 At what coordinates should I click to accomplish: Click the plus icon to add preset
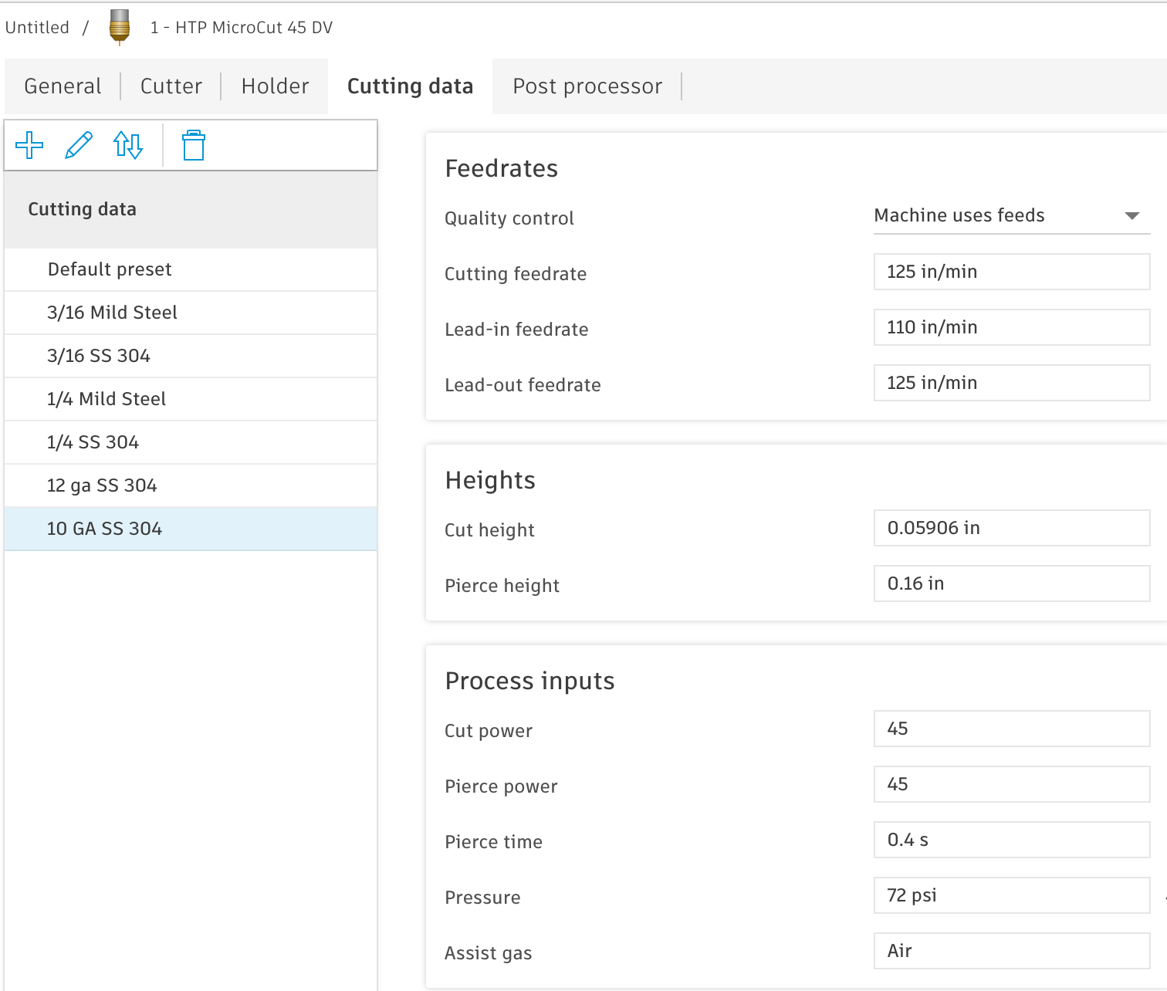[29, 145]
